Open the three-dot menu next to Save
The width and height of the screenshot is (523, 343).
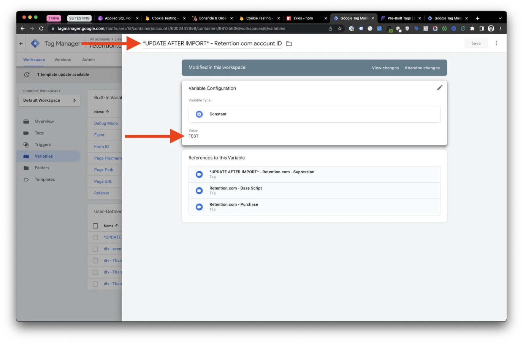pyautogui.click(x=496, y=43)
